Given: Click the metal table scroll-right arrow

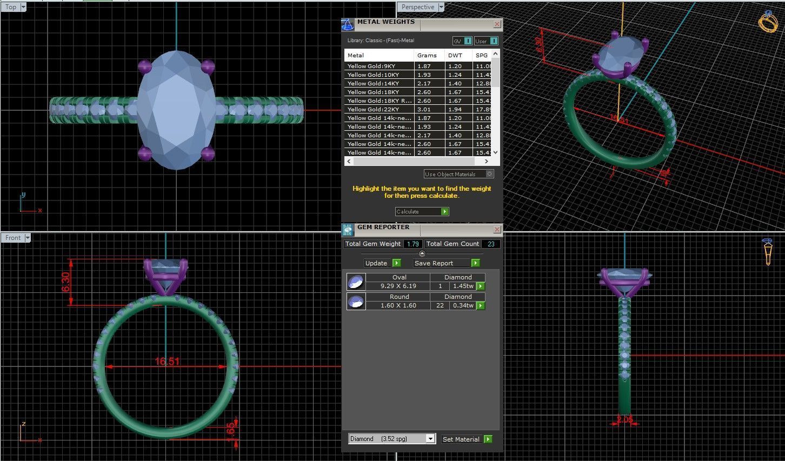Looking at the screenshot, I should click(x=487, y=161).
